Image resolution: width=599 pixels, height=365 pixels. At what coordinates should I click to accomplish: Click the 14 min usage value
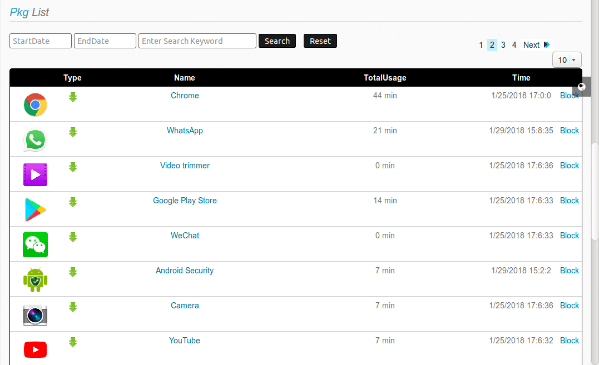click(385, 201)
